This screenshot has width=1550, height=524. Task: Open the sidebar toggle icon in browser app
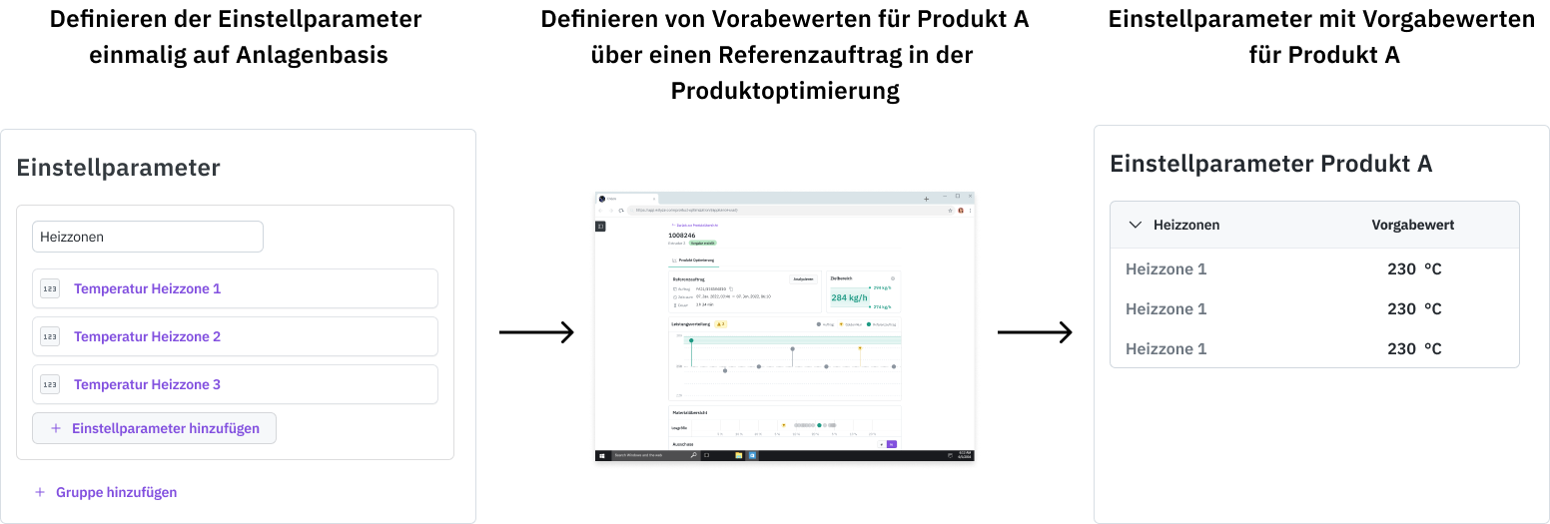[600, 227]
